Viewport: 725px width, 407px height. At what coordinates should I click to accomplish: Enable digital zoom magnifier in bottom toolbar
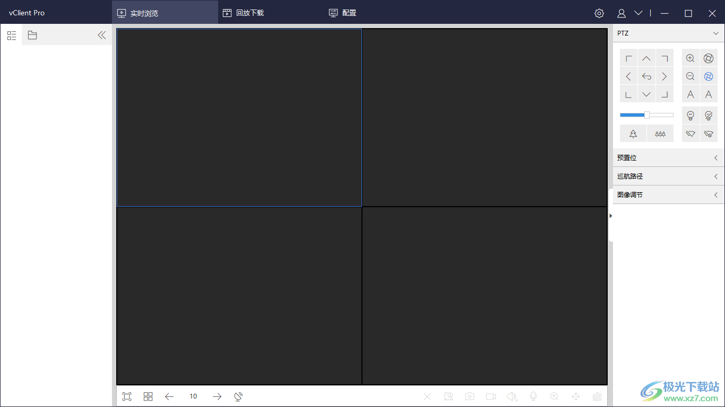(555, 396)
